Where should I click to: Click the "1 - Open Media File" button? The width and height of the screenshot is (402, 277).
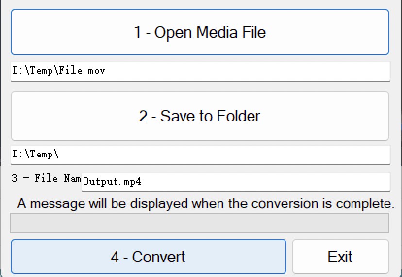click(200, 33)
